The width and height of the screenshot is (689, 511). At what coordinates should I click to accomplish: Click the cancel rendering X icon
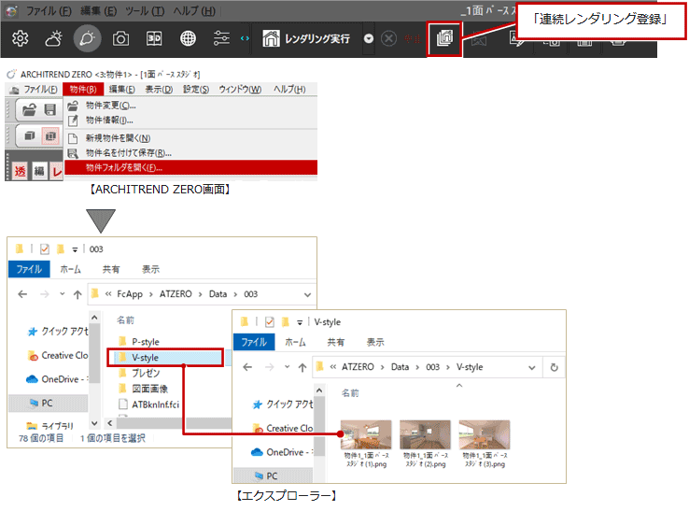click(388, 38)
